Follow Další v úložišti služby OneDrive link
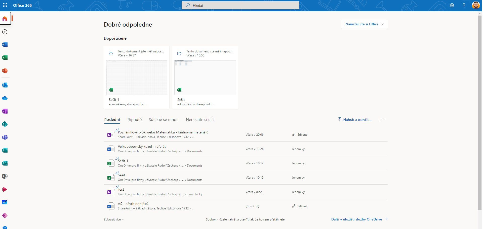This screenshot has height=229, width=483. pyautogui.click(x=359, y=219)
